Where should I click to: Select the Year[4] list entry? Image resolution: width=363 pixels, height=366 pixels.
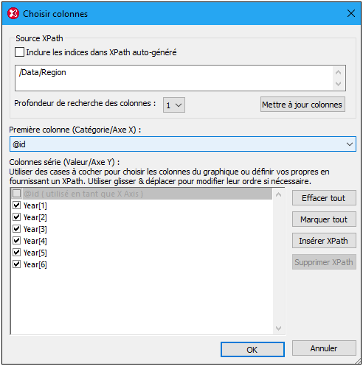(x=35, y=241)
